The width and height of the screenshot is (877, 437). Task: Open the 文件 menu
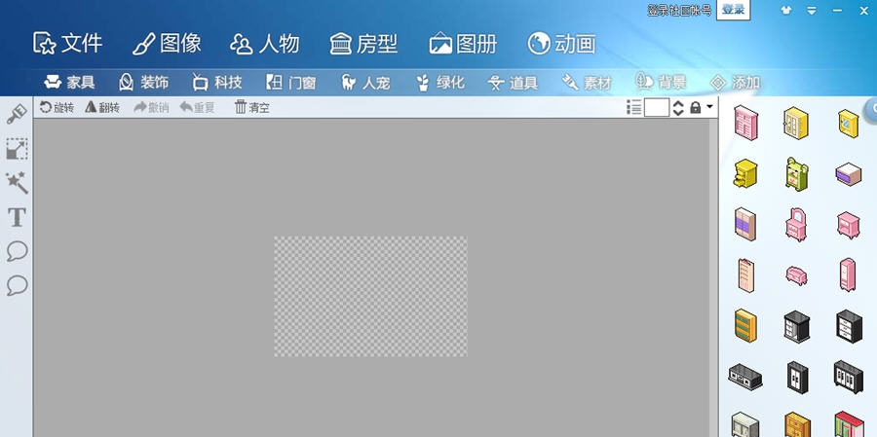click(x=67, y=44)
